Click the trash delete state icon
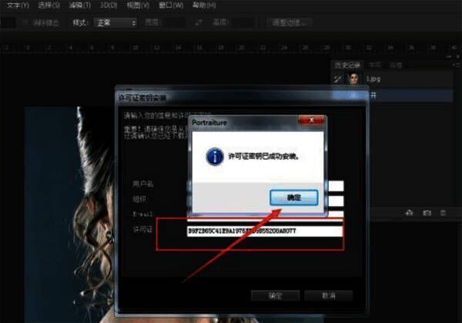462x323 pixels. (x=443, y=212)
